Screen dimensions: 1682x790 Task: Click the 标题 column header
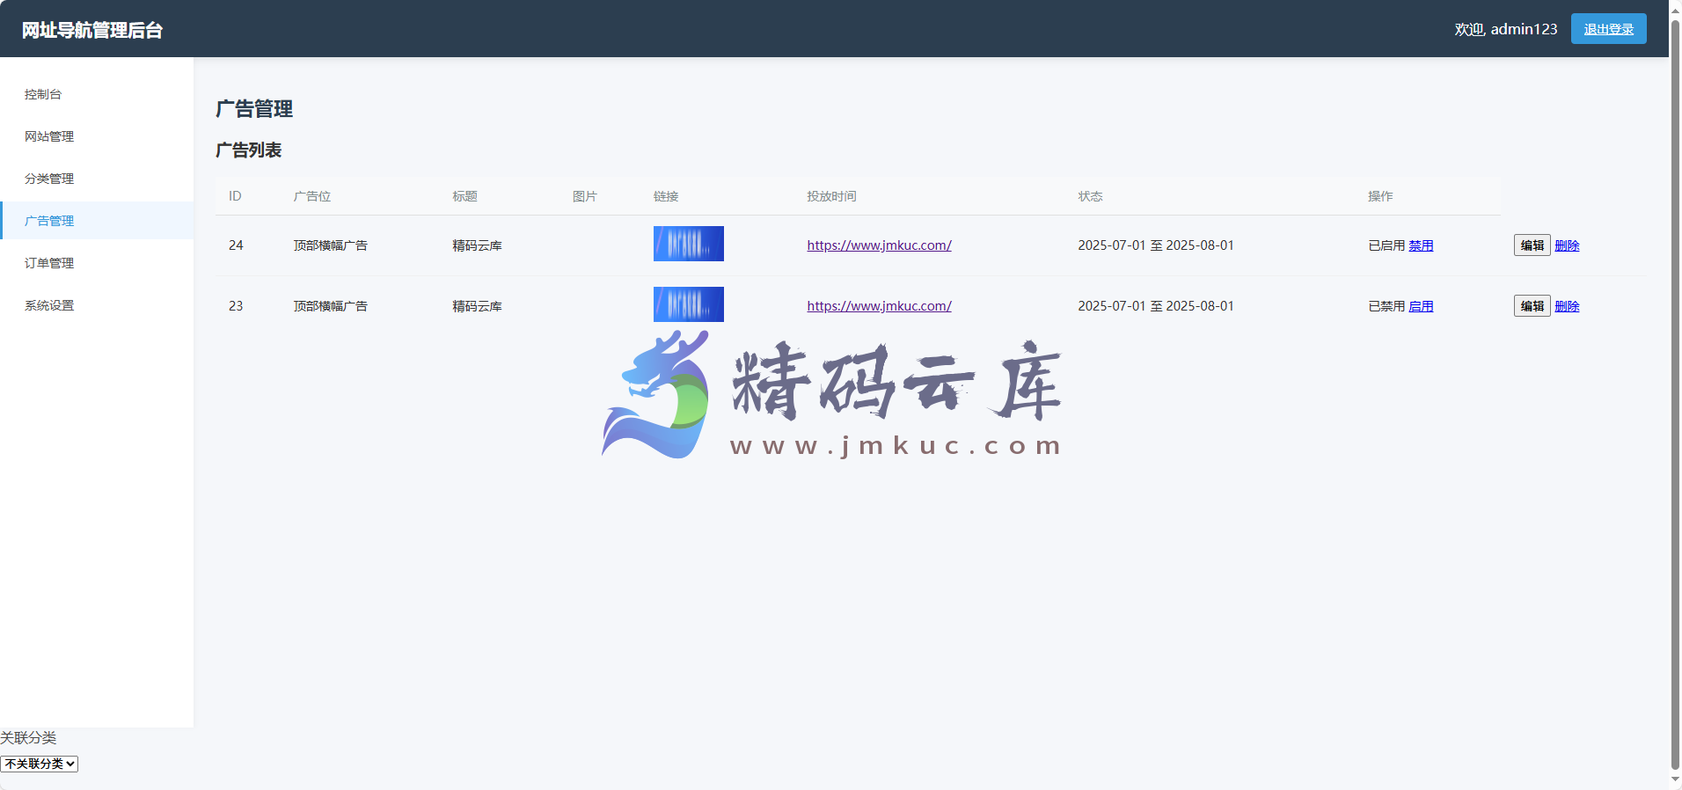(x=464, y=196)
